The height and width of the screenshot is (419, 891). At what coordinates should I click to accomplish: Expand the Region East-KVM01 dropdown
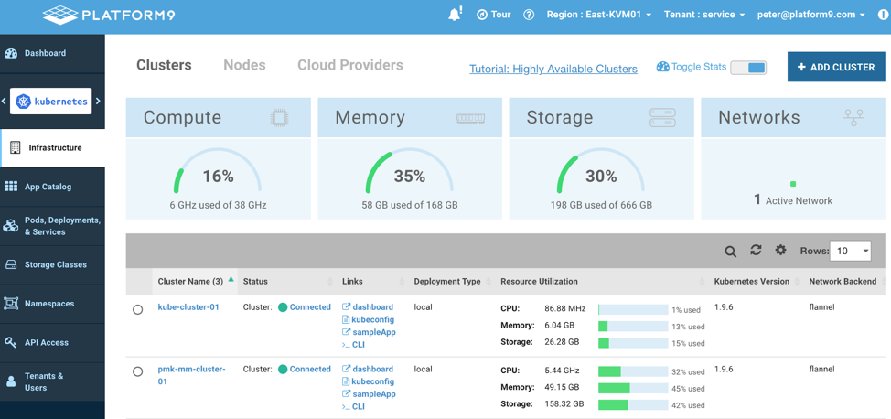click(598, 15)
